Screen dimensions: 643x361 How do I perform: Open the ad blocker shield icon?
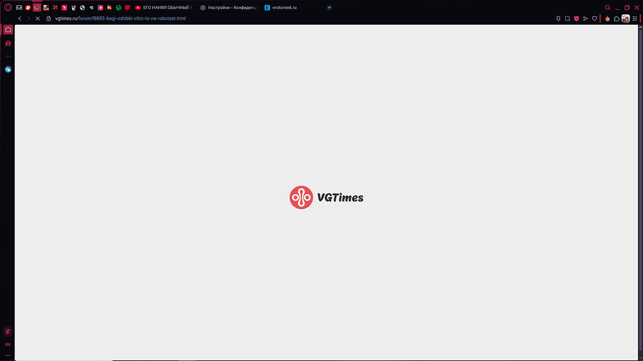(577, 19)
